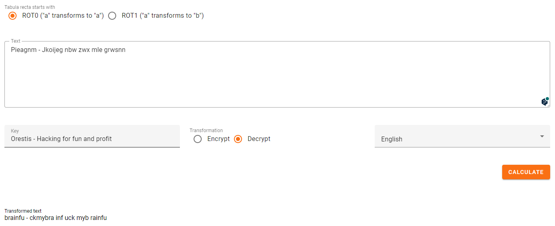The image size is (555, 226).
Task: Click the dropdown arrow beside English
Action: click(542, 136)
